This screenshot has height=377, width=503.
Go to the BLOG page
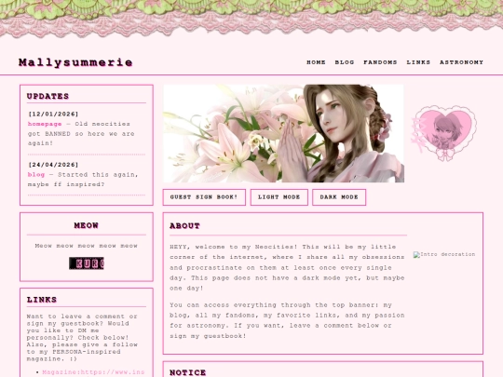pyautogui.click(x=345, y=62)
